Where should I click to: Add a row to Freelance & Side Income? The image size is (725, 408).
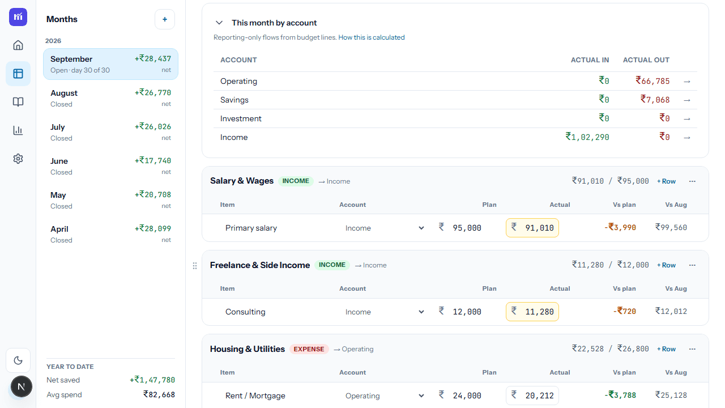(666, 265)
